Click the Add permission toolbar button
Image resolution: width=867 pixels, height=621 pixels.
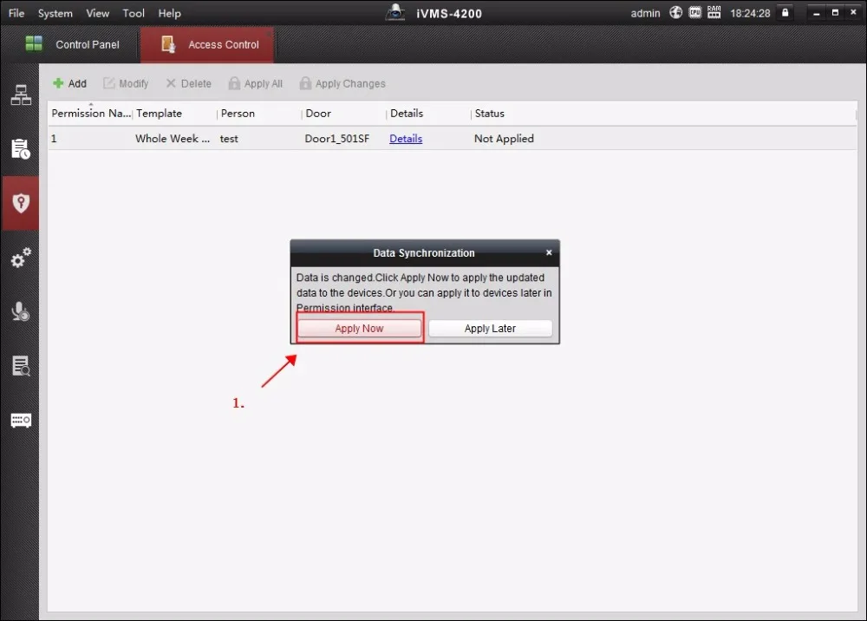[x=69, y=83]
